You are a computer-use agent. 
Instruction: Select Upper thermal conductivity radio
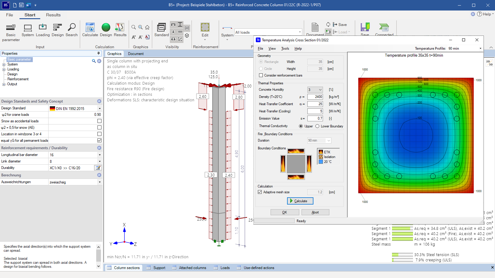[x=301, y=126]
